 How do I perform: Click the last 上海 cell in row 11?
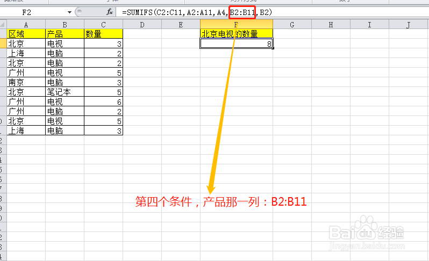26,130
